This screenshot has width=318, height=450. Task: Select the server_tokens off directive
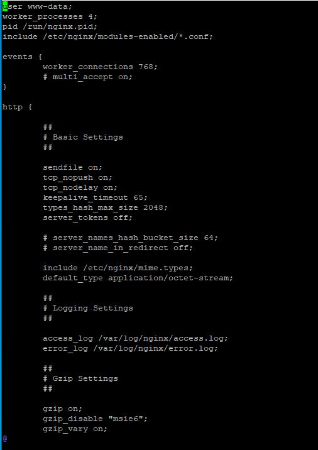[88, 217]
